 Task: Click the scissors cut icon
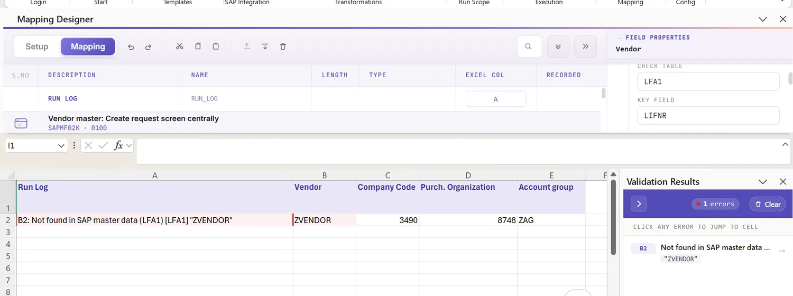point(180,47)
